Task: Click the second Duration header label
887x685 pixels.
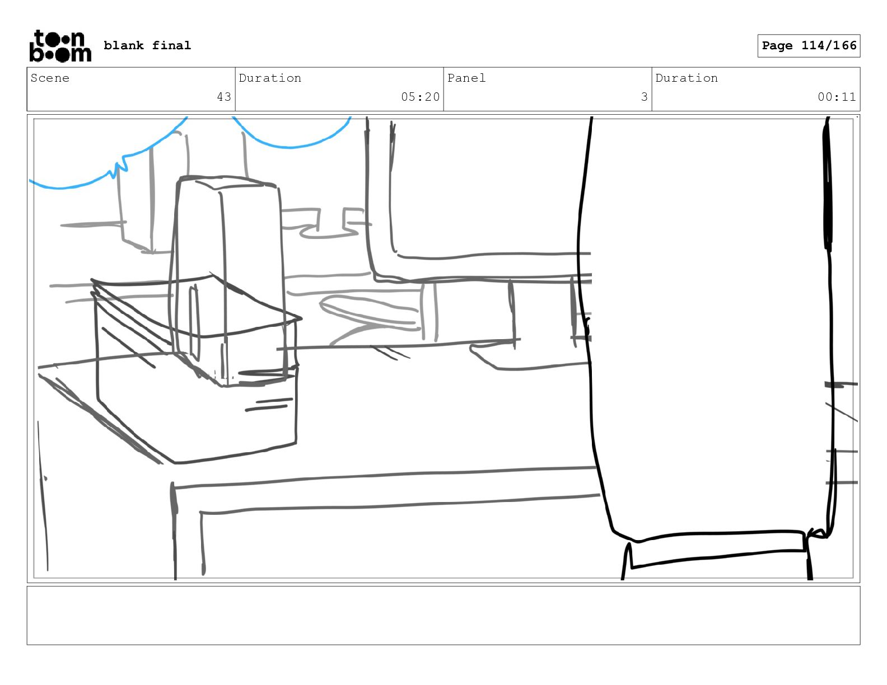Action: click(x=687, y=78)
